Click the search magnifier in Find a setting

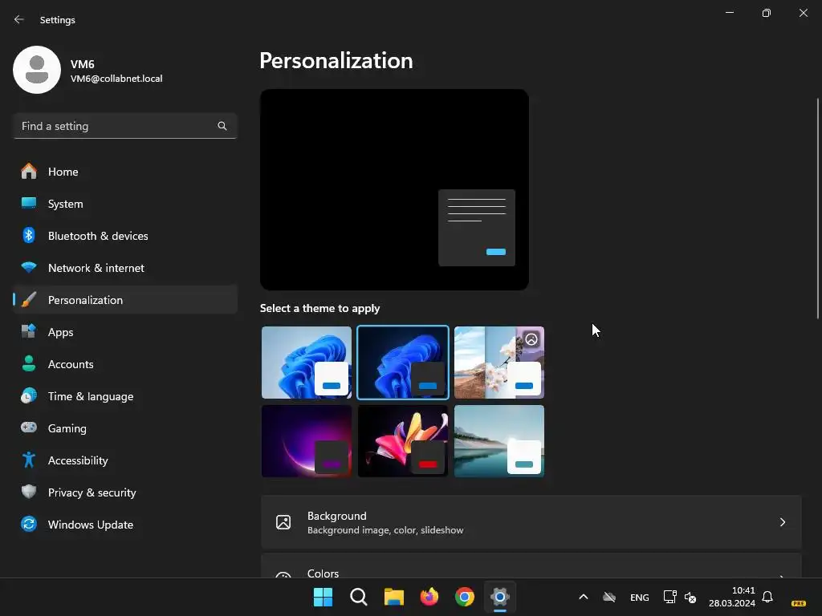[222, 126]
